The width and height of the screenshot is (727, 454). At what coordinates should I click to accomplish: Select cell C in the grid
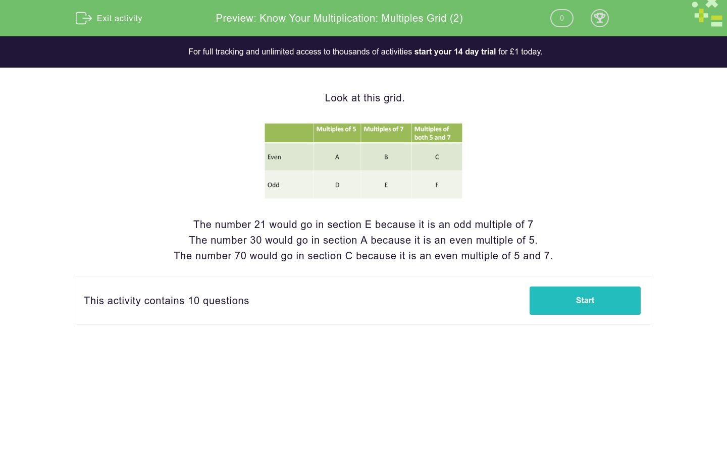click(437, 157)
